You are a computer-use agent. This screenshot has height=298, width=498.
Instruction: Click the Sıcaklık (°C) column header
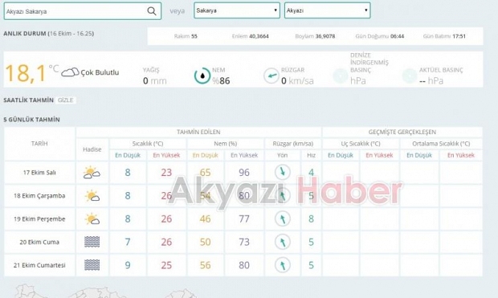(148, 144)
